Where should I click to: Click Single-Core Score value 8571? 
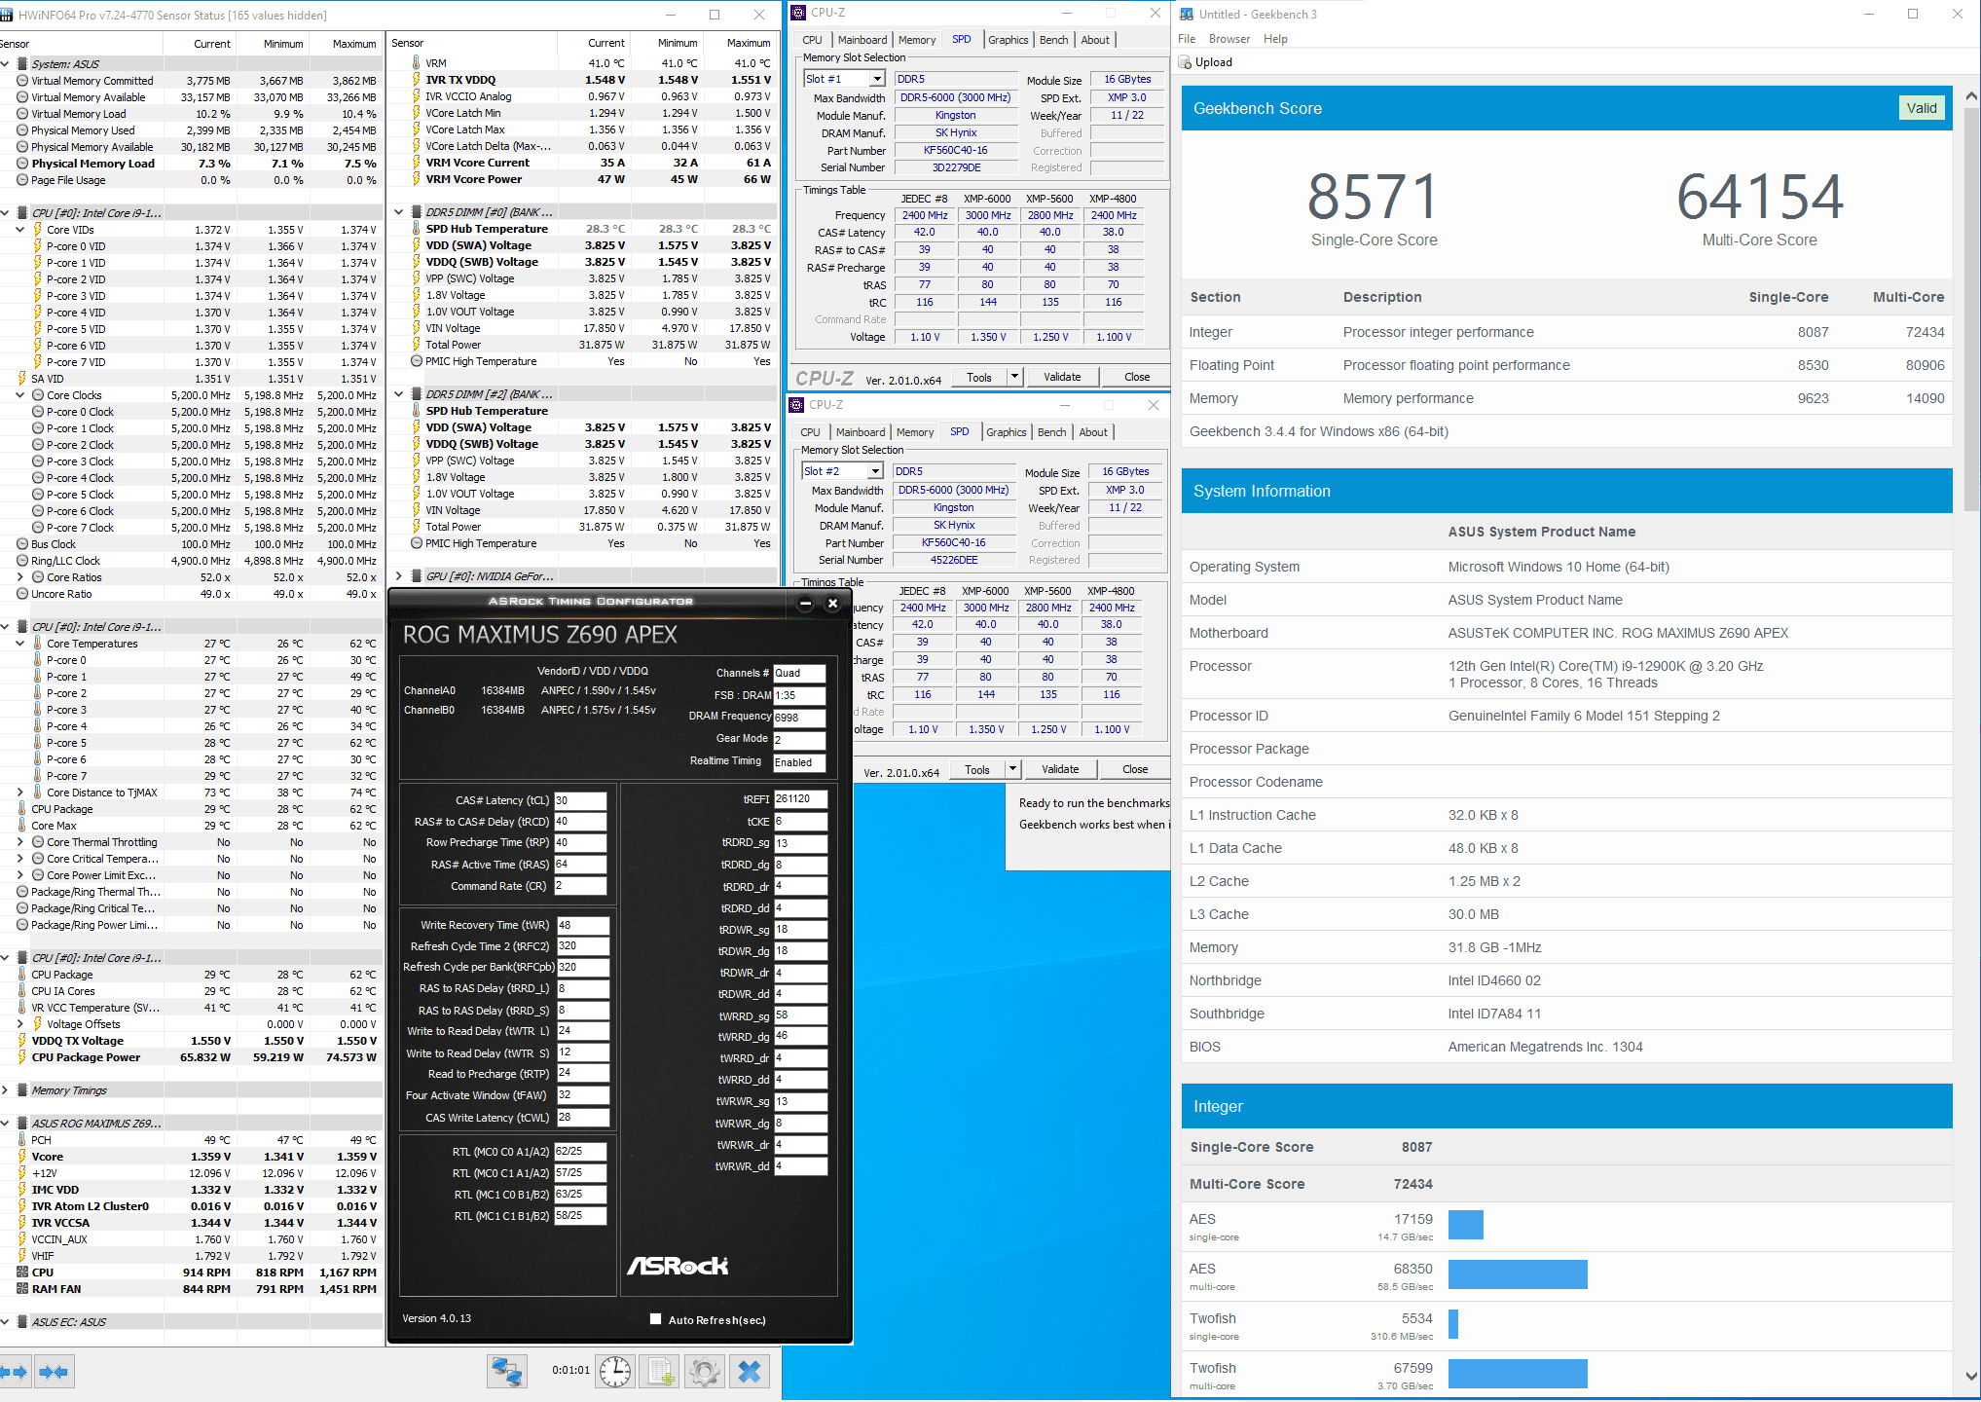coord(1373,196)
